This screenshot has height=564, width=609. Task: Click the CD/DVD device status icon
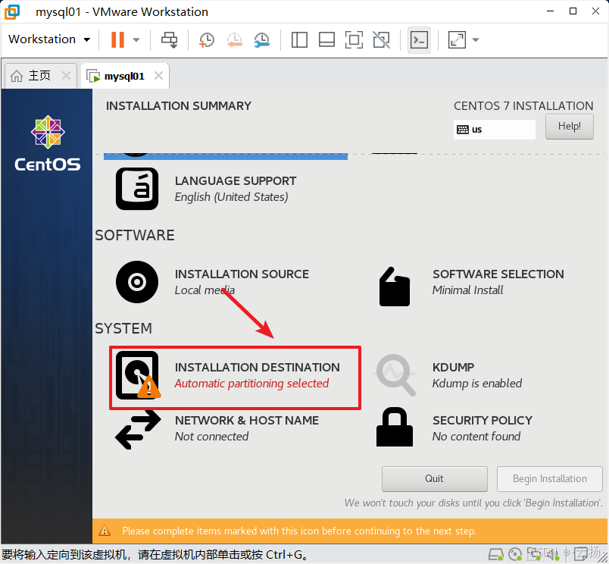(x=515, y=554)
